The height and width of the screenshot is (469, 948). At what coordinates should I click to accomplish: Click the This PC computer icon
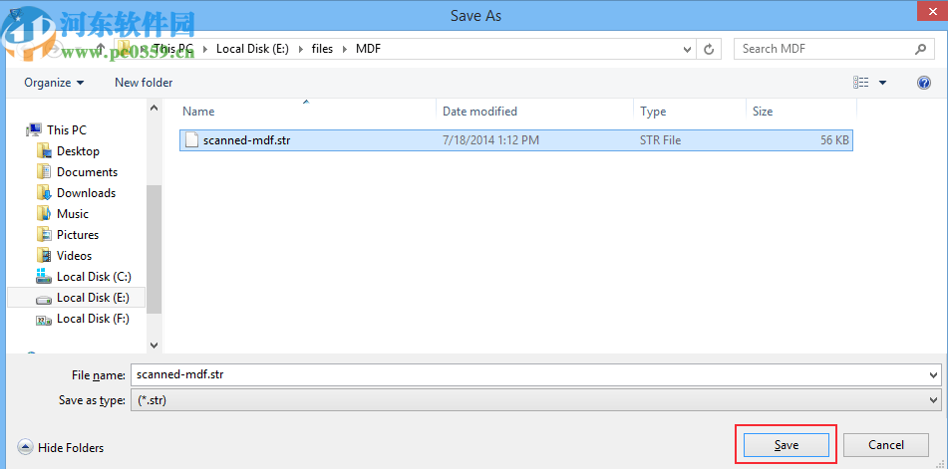[35, 129]
